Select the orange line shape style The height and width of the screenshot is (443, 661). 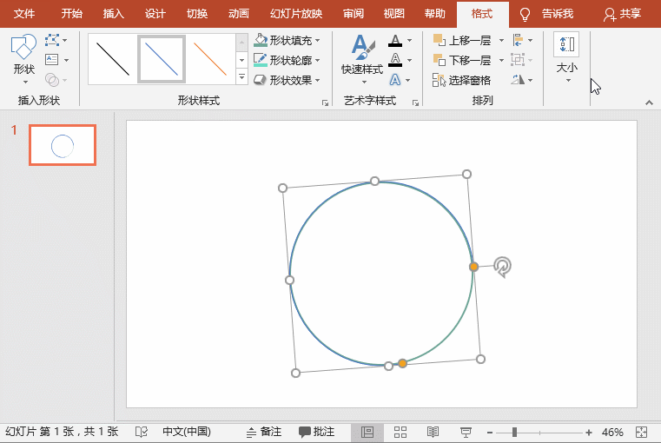click(210, 59)
